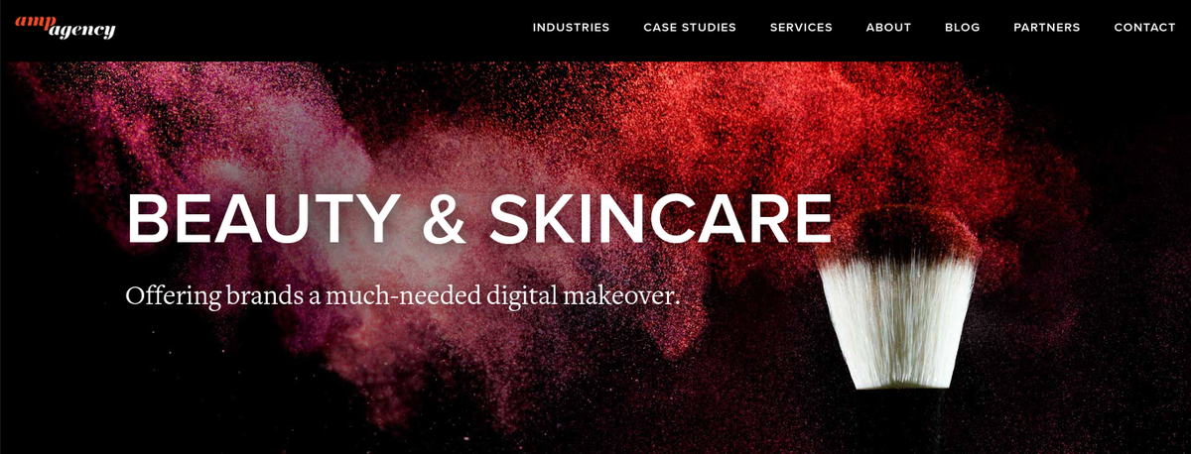The width and height of the screenshot is (1191, 454).
Task: Open the Case Studies page
Action: [690, 28]
